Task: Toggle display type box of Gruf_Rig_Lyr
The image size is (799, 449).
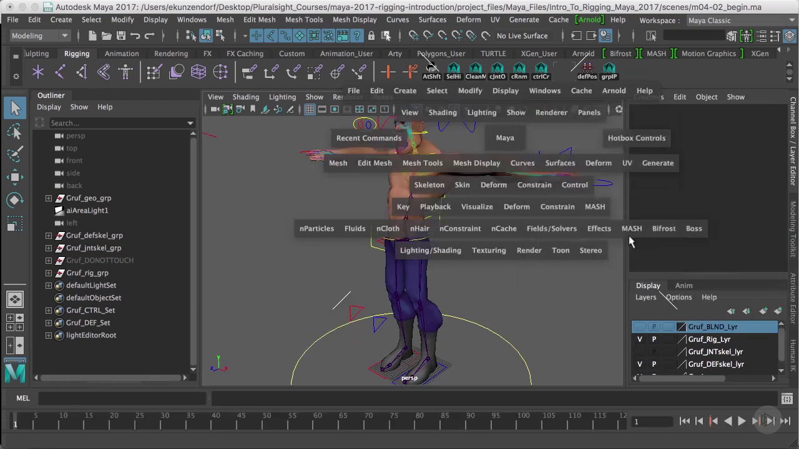Action: click(669, 339)
